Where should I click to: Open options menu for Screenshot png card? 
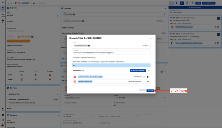(219, 34)
